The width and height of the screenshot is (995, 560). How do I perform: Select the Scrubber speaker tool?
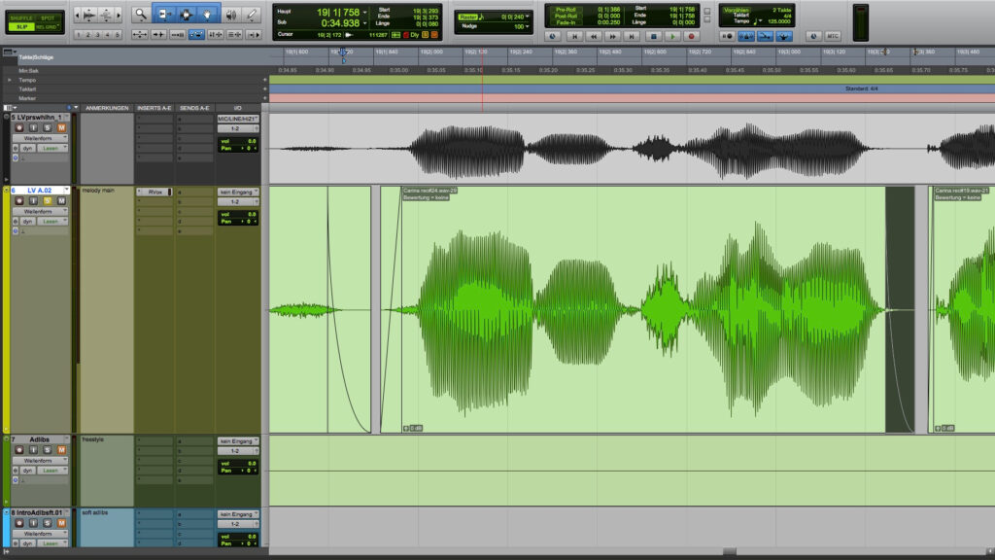click(231, 14)
